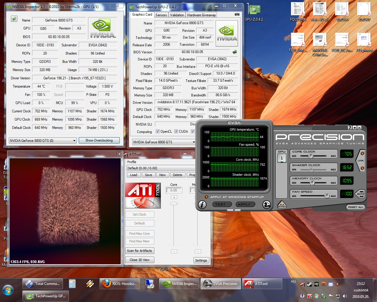This screenshot has width=377, height=302.
Task: Select the FQU11P06 PDF on desktop
Action: (x=298, y=12)
